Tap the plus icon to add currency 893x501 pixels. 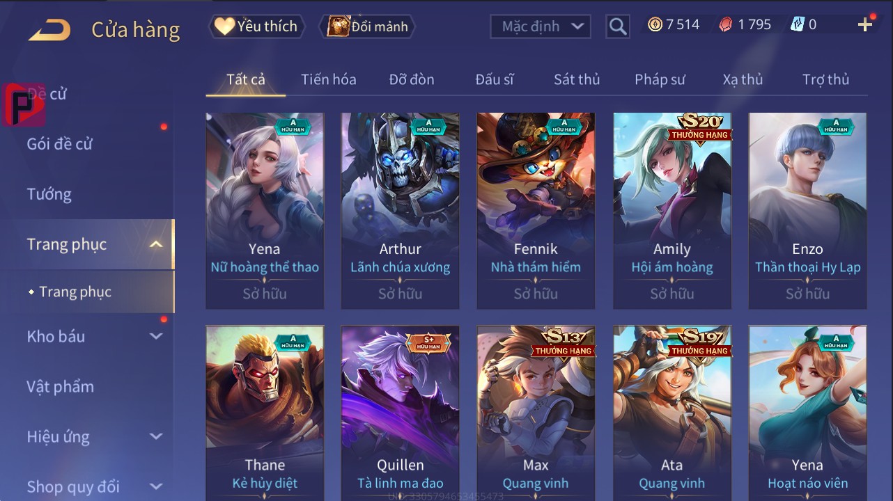[x=865, y=25]
